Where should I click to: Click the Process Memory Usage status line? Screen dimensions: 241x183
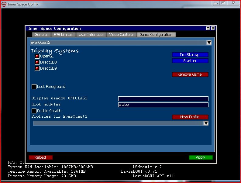point(42,176)
